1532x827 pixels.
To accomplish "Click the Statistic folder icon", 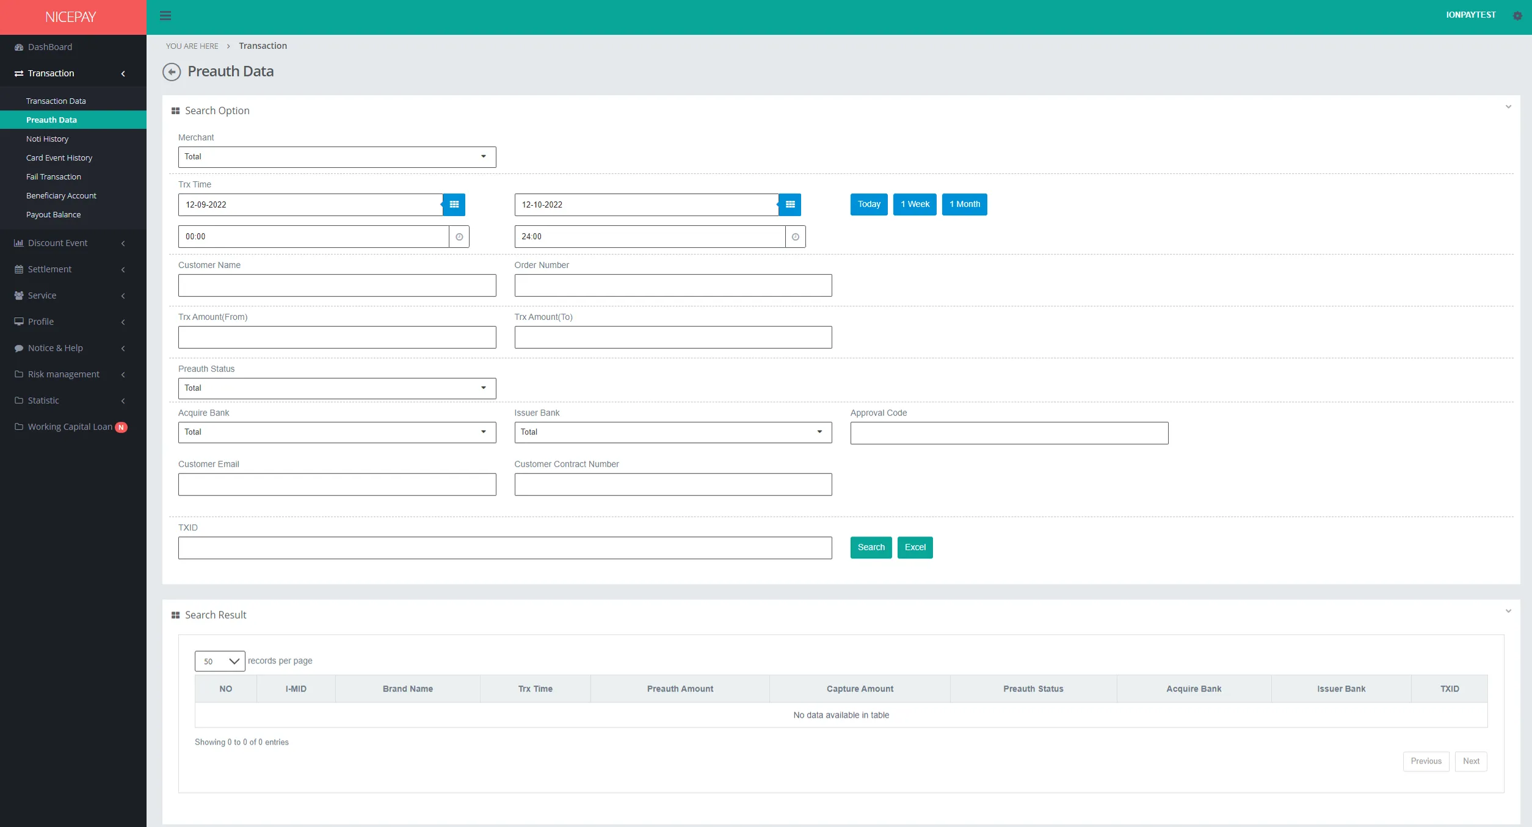I will [19, 400].
